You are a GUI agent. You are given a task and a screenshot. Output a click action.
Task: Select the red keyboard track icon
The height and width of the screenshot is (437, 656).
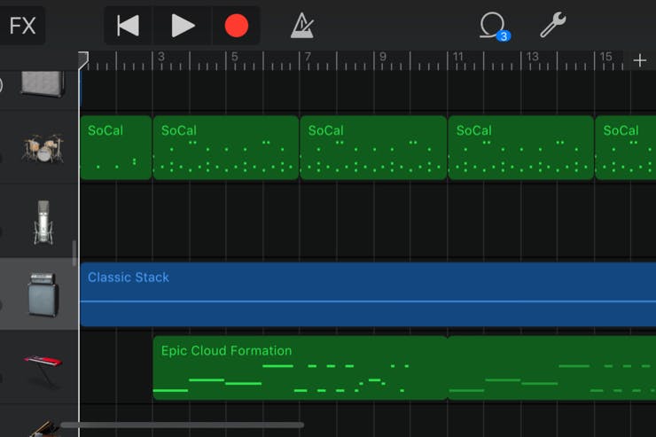coord(42,368)
